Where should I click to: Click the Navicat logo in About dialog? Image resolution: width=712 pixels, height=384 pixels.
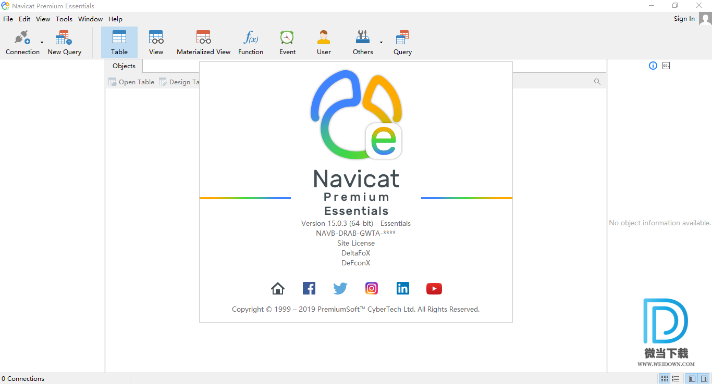[x=357, y=114]
